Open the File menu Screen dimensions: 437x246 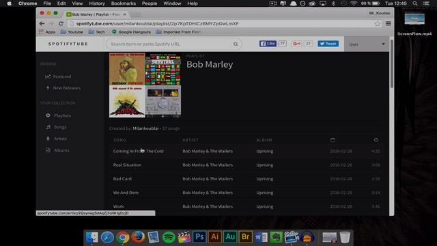[x=47, y=3]
